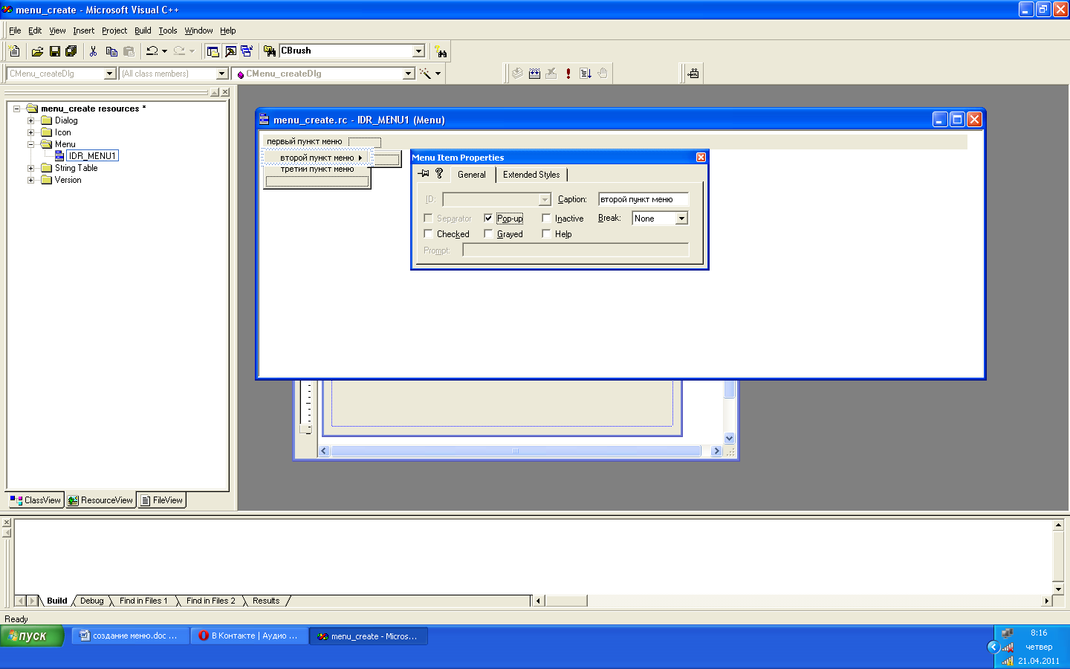The width and height of the screenshot is (1070, 669).
Task: Enable the Checked checkbox
Action: [428, 233]
